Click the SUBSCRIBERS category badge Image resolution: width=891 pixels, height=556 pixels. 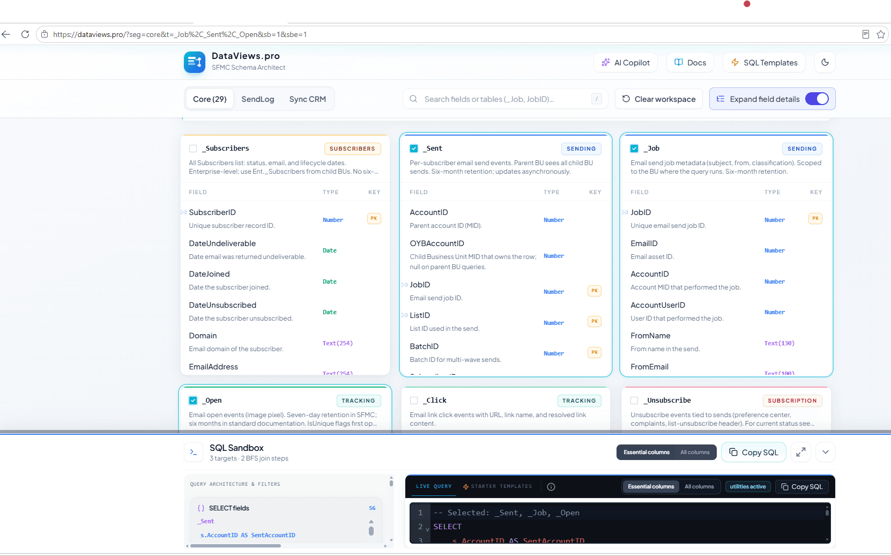coord(352,149)
